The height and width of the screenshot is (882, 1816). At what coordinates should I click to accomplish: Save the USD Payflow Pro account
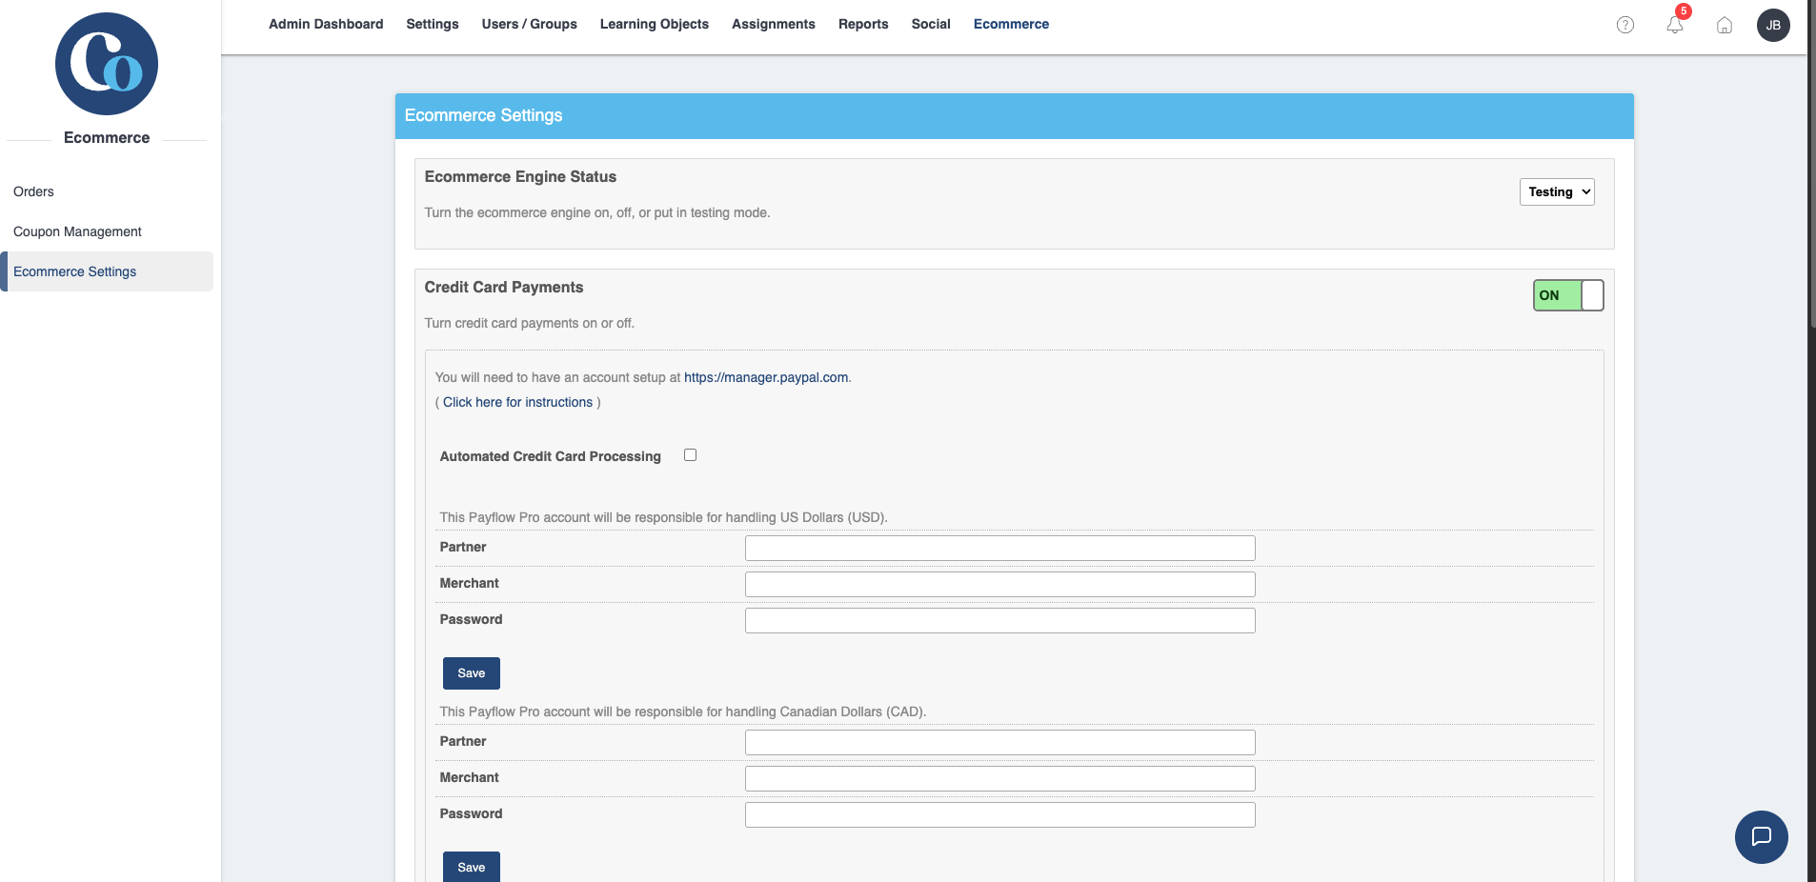click(472, 673)
